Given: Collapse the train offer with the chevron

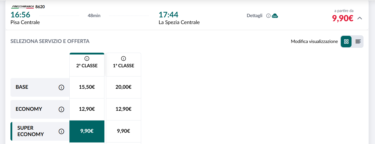Looking at the screenshot, I should tap(360, 18).
